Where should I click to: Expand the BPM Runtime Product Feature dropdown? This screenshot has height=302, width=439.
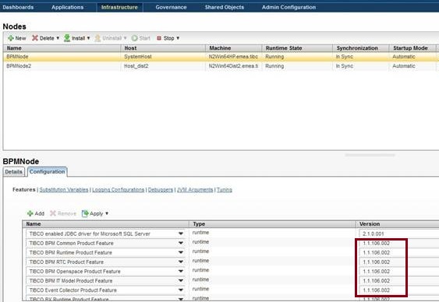pyautogui.click(x=181, y=252)
